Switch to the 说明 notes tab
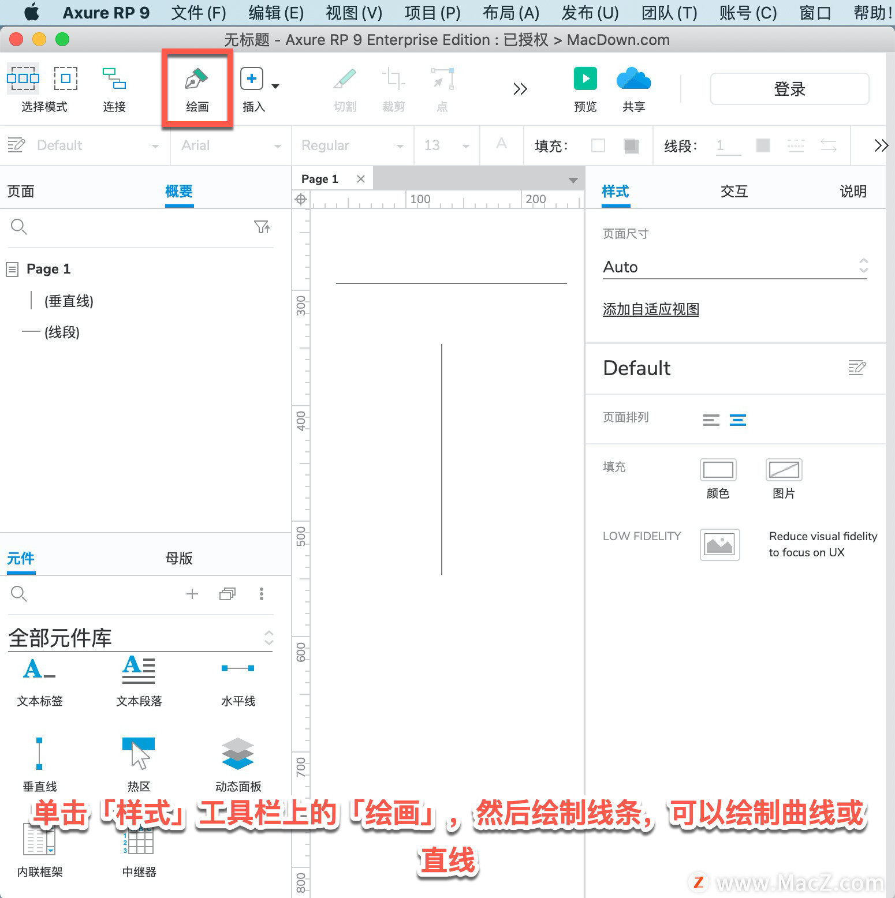Screen dimensions: 895x898 click(853, 192)
